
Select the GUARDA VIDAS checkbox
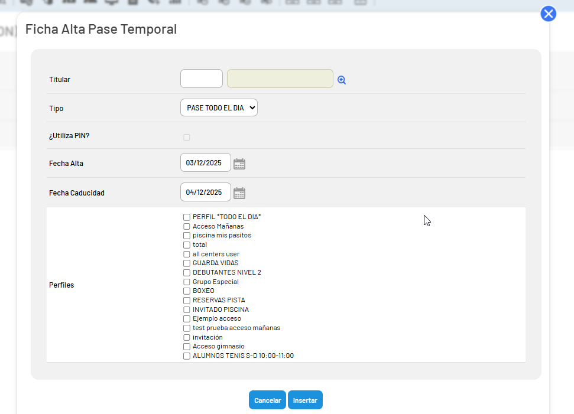187,263
